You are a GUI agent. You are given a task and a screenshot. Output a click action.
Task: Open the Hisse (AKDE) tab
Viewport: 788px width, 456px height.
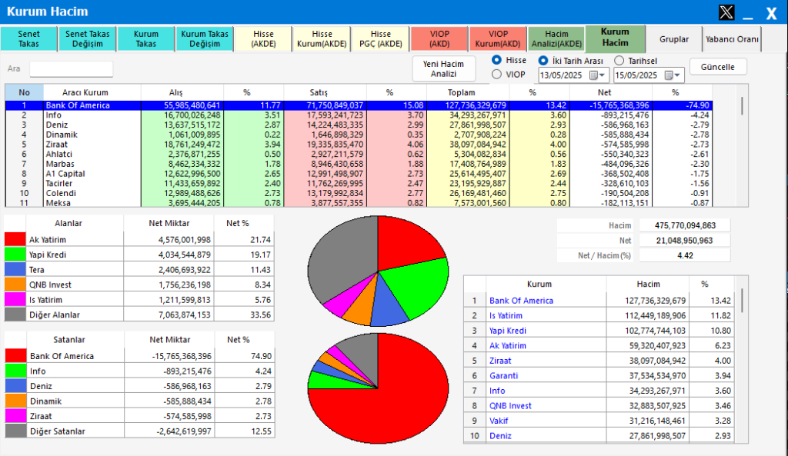point(263,38)
